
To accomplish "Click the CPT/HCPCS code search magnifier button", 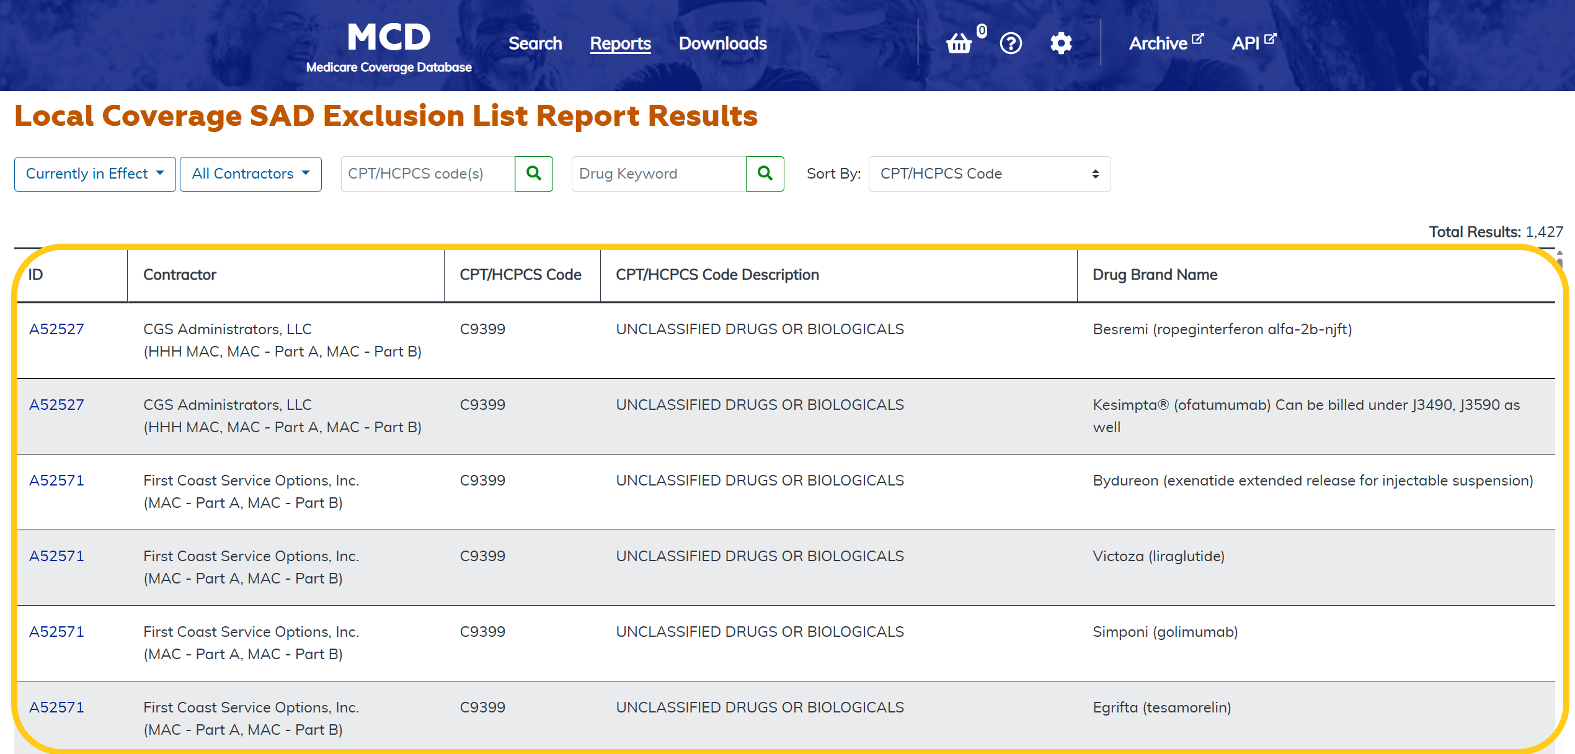I will point(534,174).
